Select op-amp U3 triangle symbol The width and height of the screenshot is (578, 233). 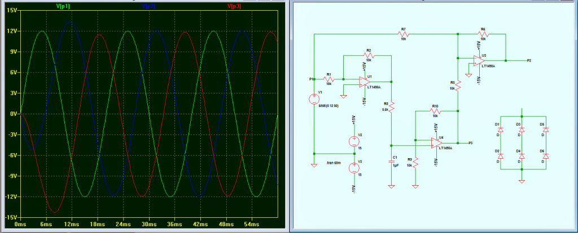[479, 60]
